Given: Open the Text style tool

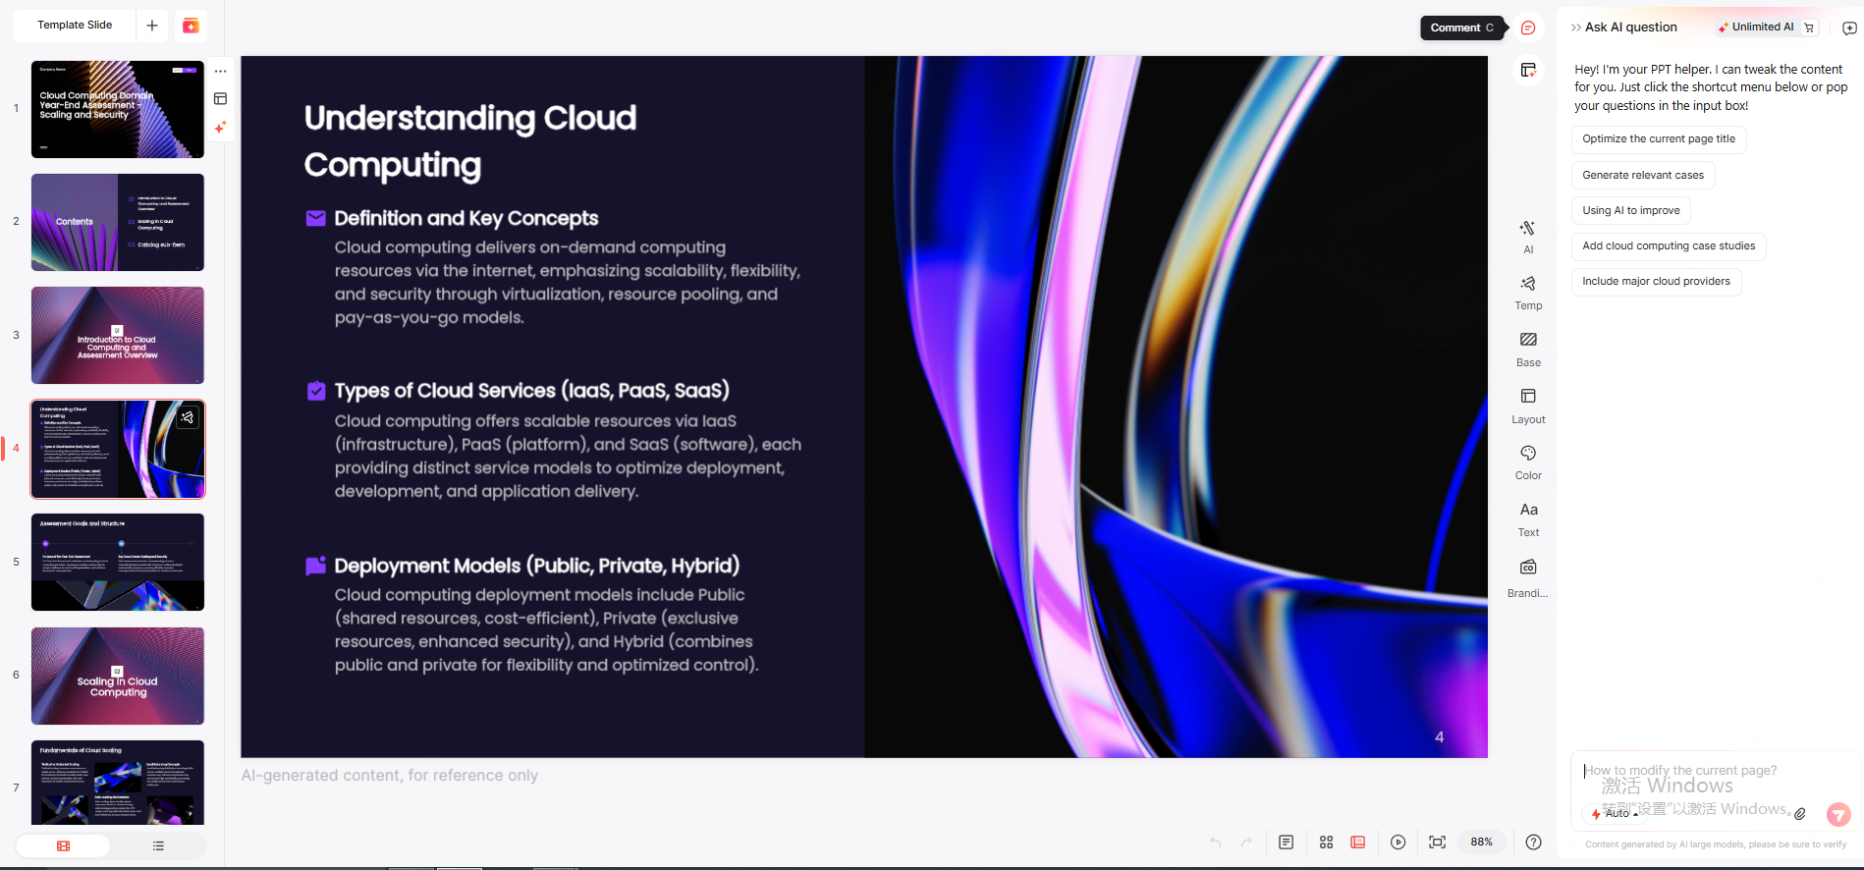Looking at the screenshot, I should pyautogui.click(x=1528, y=519).
